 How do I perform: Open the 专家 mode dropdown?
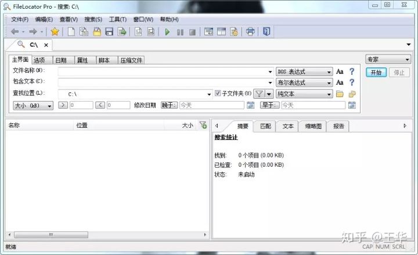coord(388,59)
